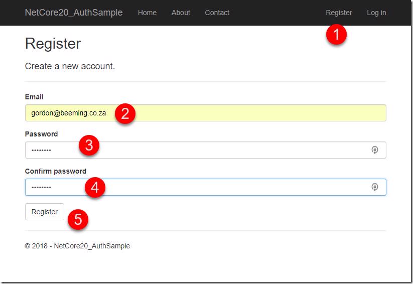Click the 'Create a new account.' text
Screen dimensions: 413x284
click(70, 66)
